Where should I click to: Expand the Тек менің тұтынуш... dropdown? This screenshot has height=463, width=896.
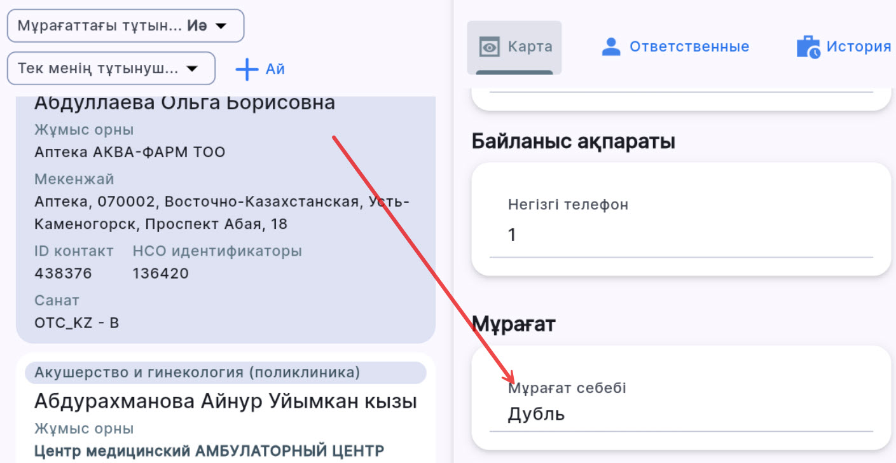point(111,68)
